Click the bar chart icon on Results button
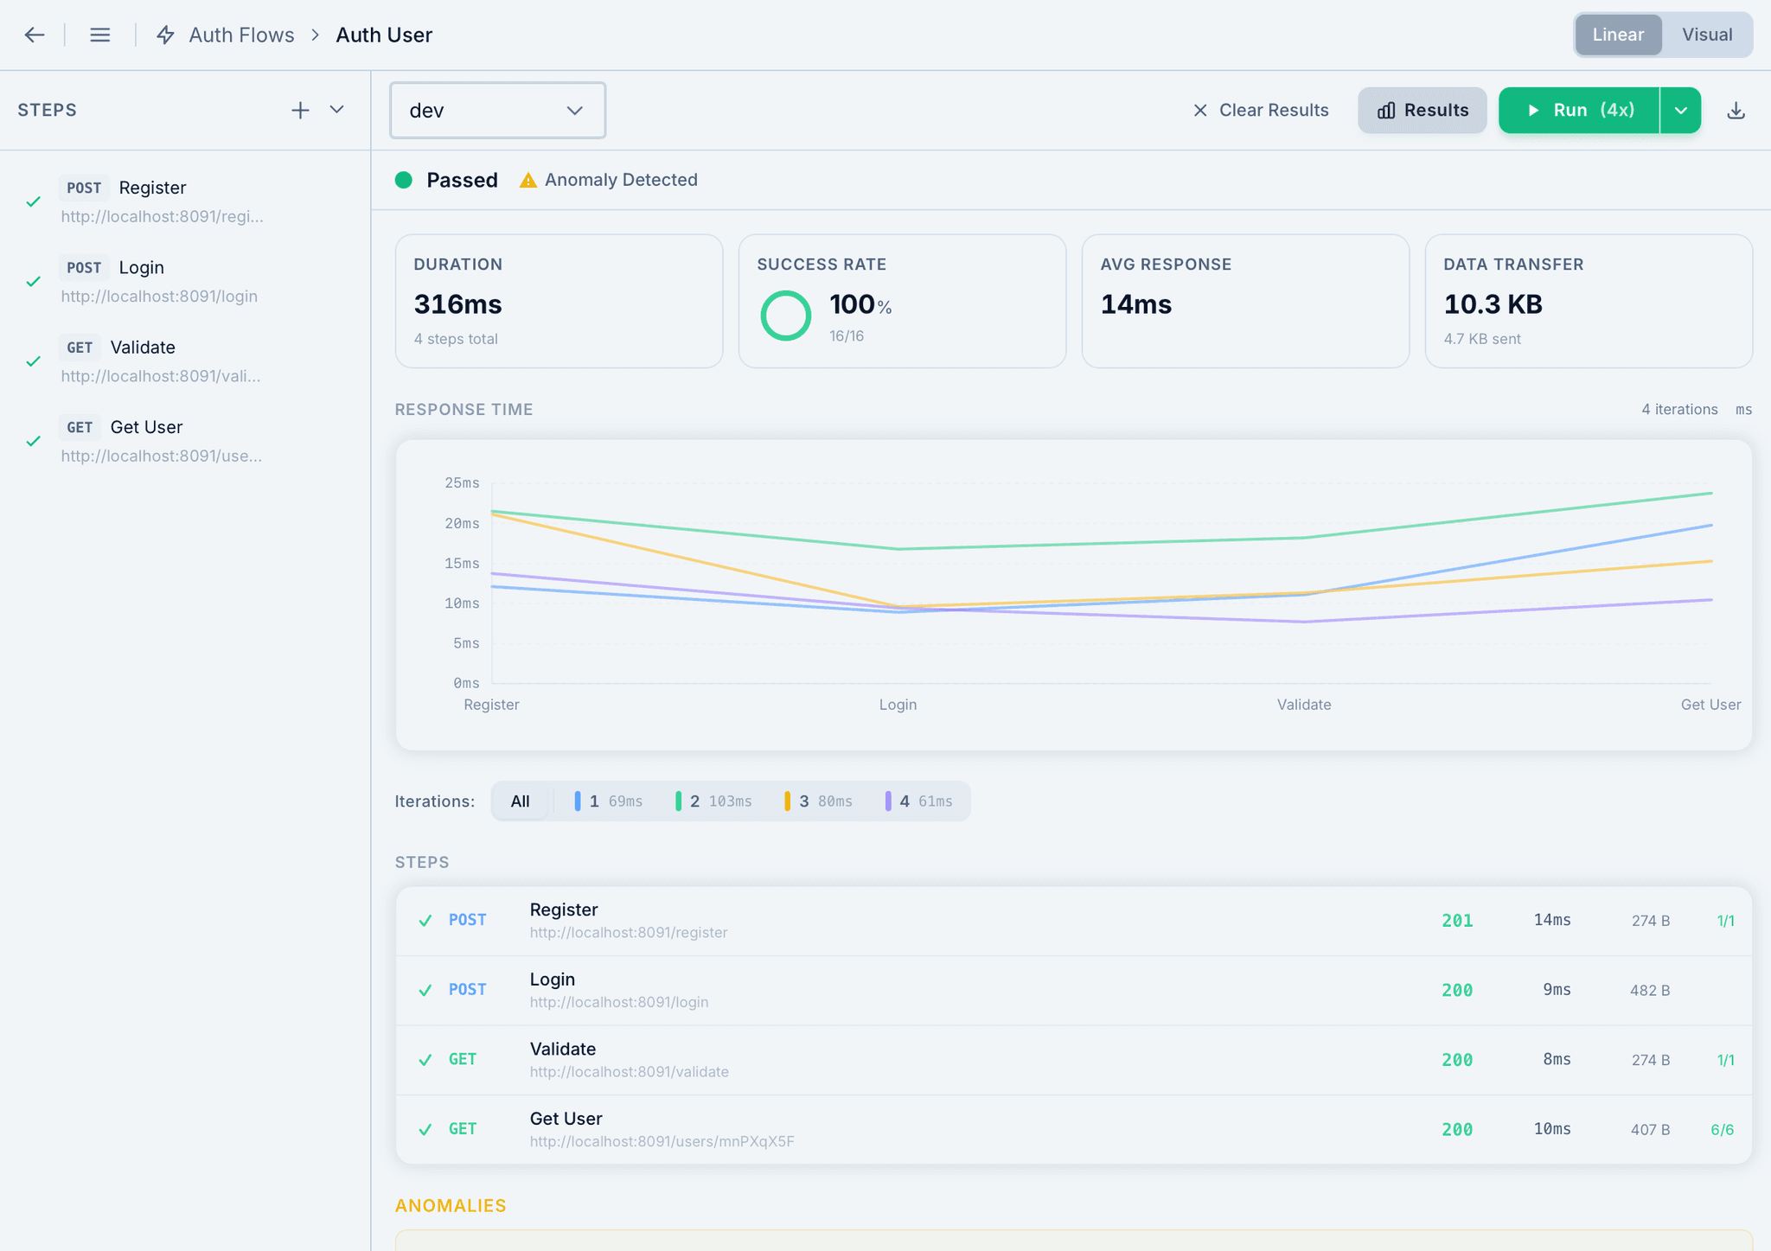This screenshot has width=1771, height=1251. tap(1386, 110)
